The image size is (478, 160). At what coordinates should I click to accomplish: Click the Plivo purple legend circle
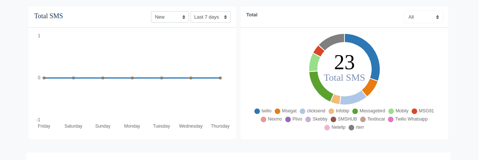click(x=288, y=119)
